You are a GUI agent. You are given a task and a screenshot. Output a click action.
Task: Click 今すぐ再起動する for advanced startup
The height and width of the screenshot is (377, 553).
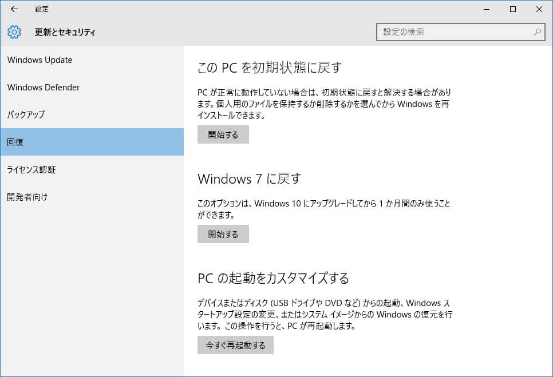coord(235,345)
